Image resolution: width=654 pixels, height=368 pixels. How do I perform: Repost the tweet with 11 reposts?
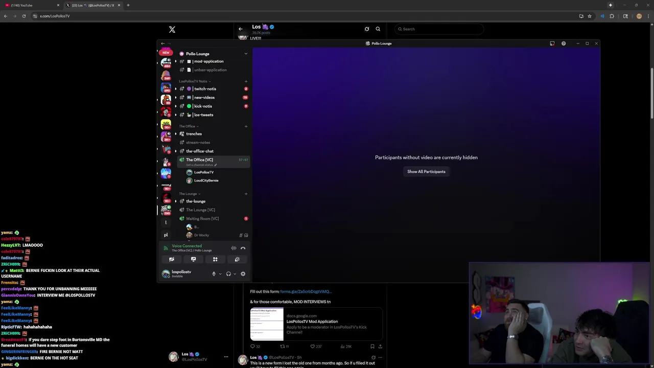(284, 347)
